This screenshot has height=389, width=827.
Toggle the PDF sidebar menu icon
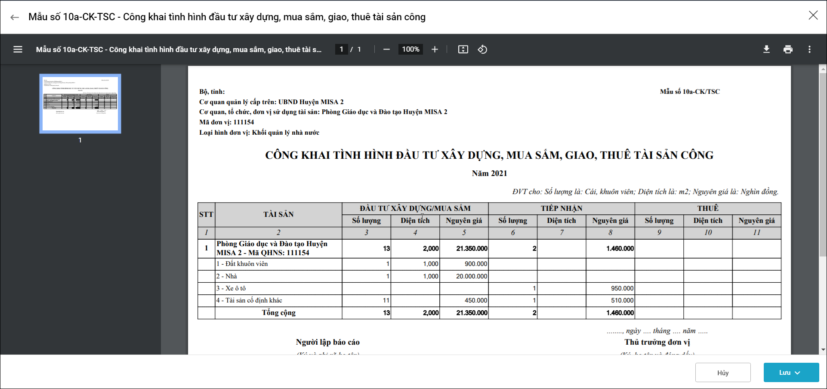[x=18, y=49]
